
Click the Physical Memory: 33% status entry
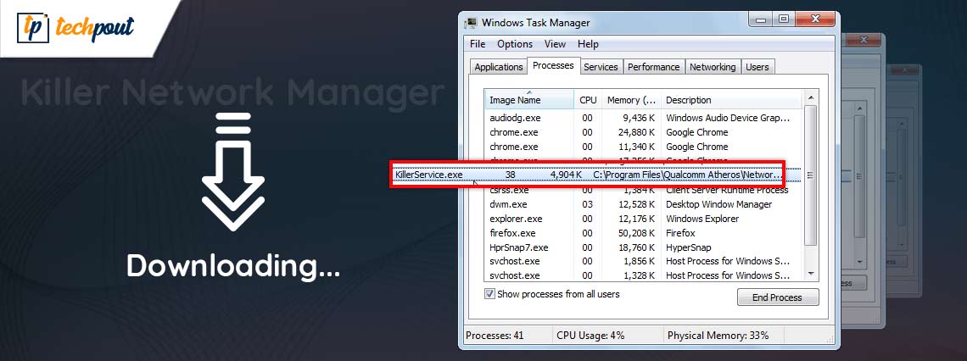[718, 336]
